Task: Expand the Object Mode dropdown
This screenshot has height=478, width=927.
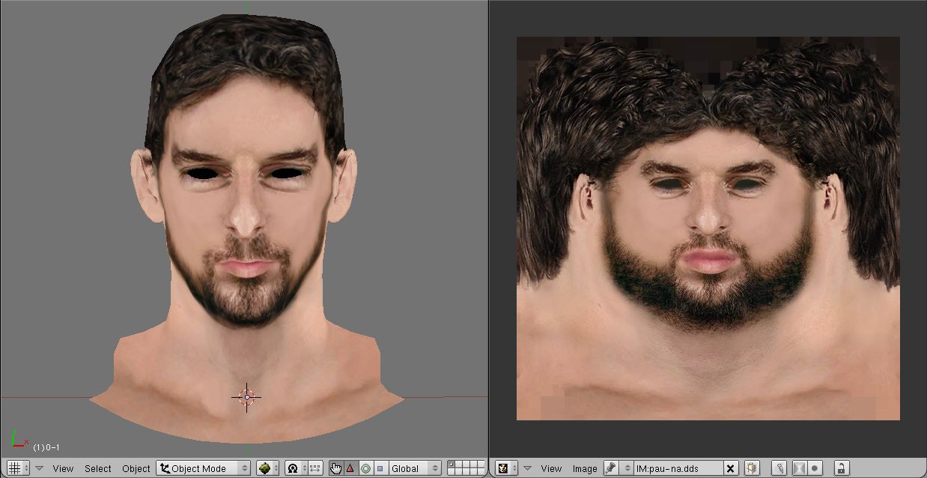Action: [203, 468]
